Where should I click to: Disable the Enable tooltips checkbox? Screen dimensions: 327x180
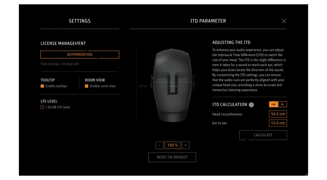point(42,86)
